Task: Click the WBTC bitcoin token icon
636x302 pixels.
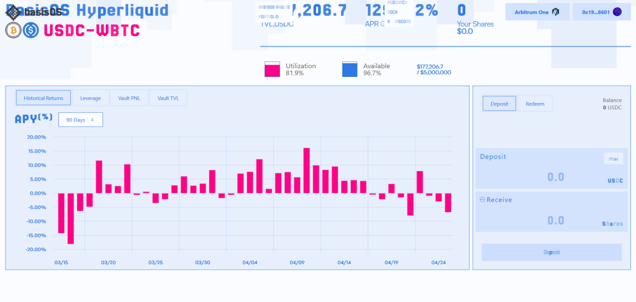Action: point(14,30)
